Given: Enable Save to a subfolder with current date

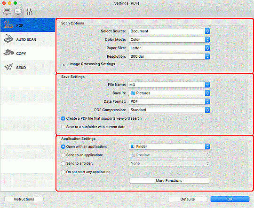Looking at the screenshot, I should click(x=63, y=127).
